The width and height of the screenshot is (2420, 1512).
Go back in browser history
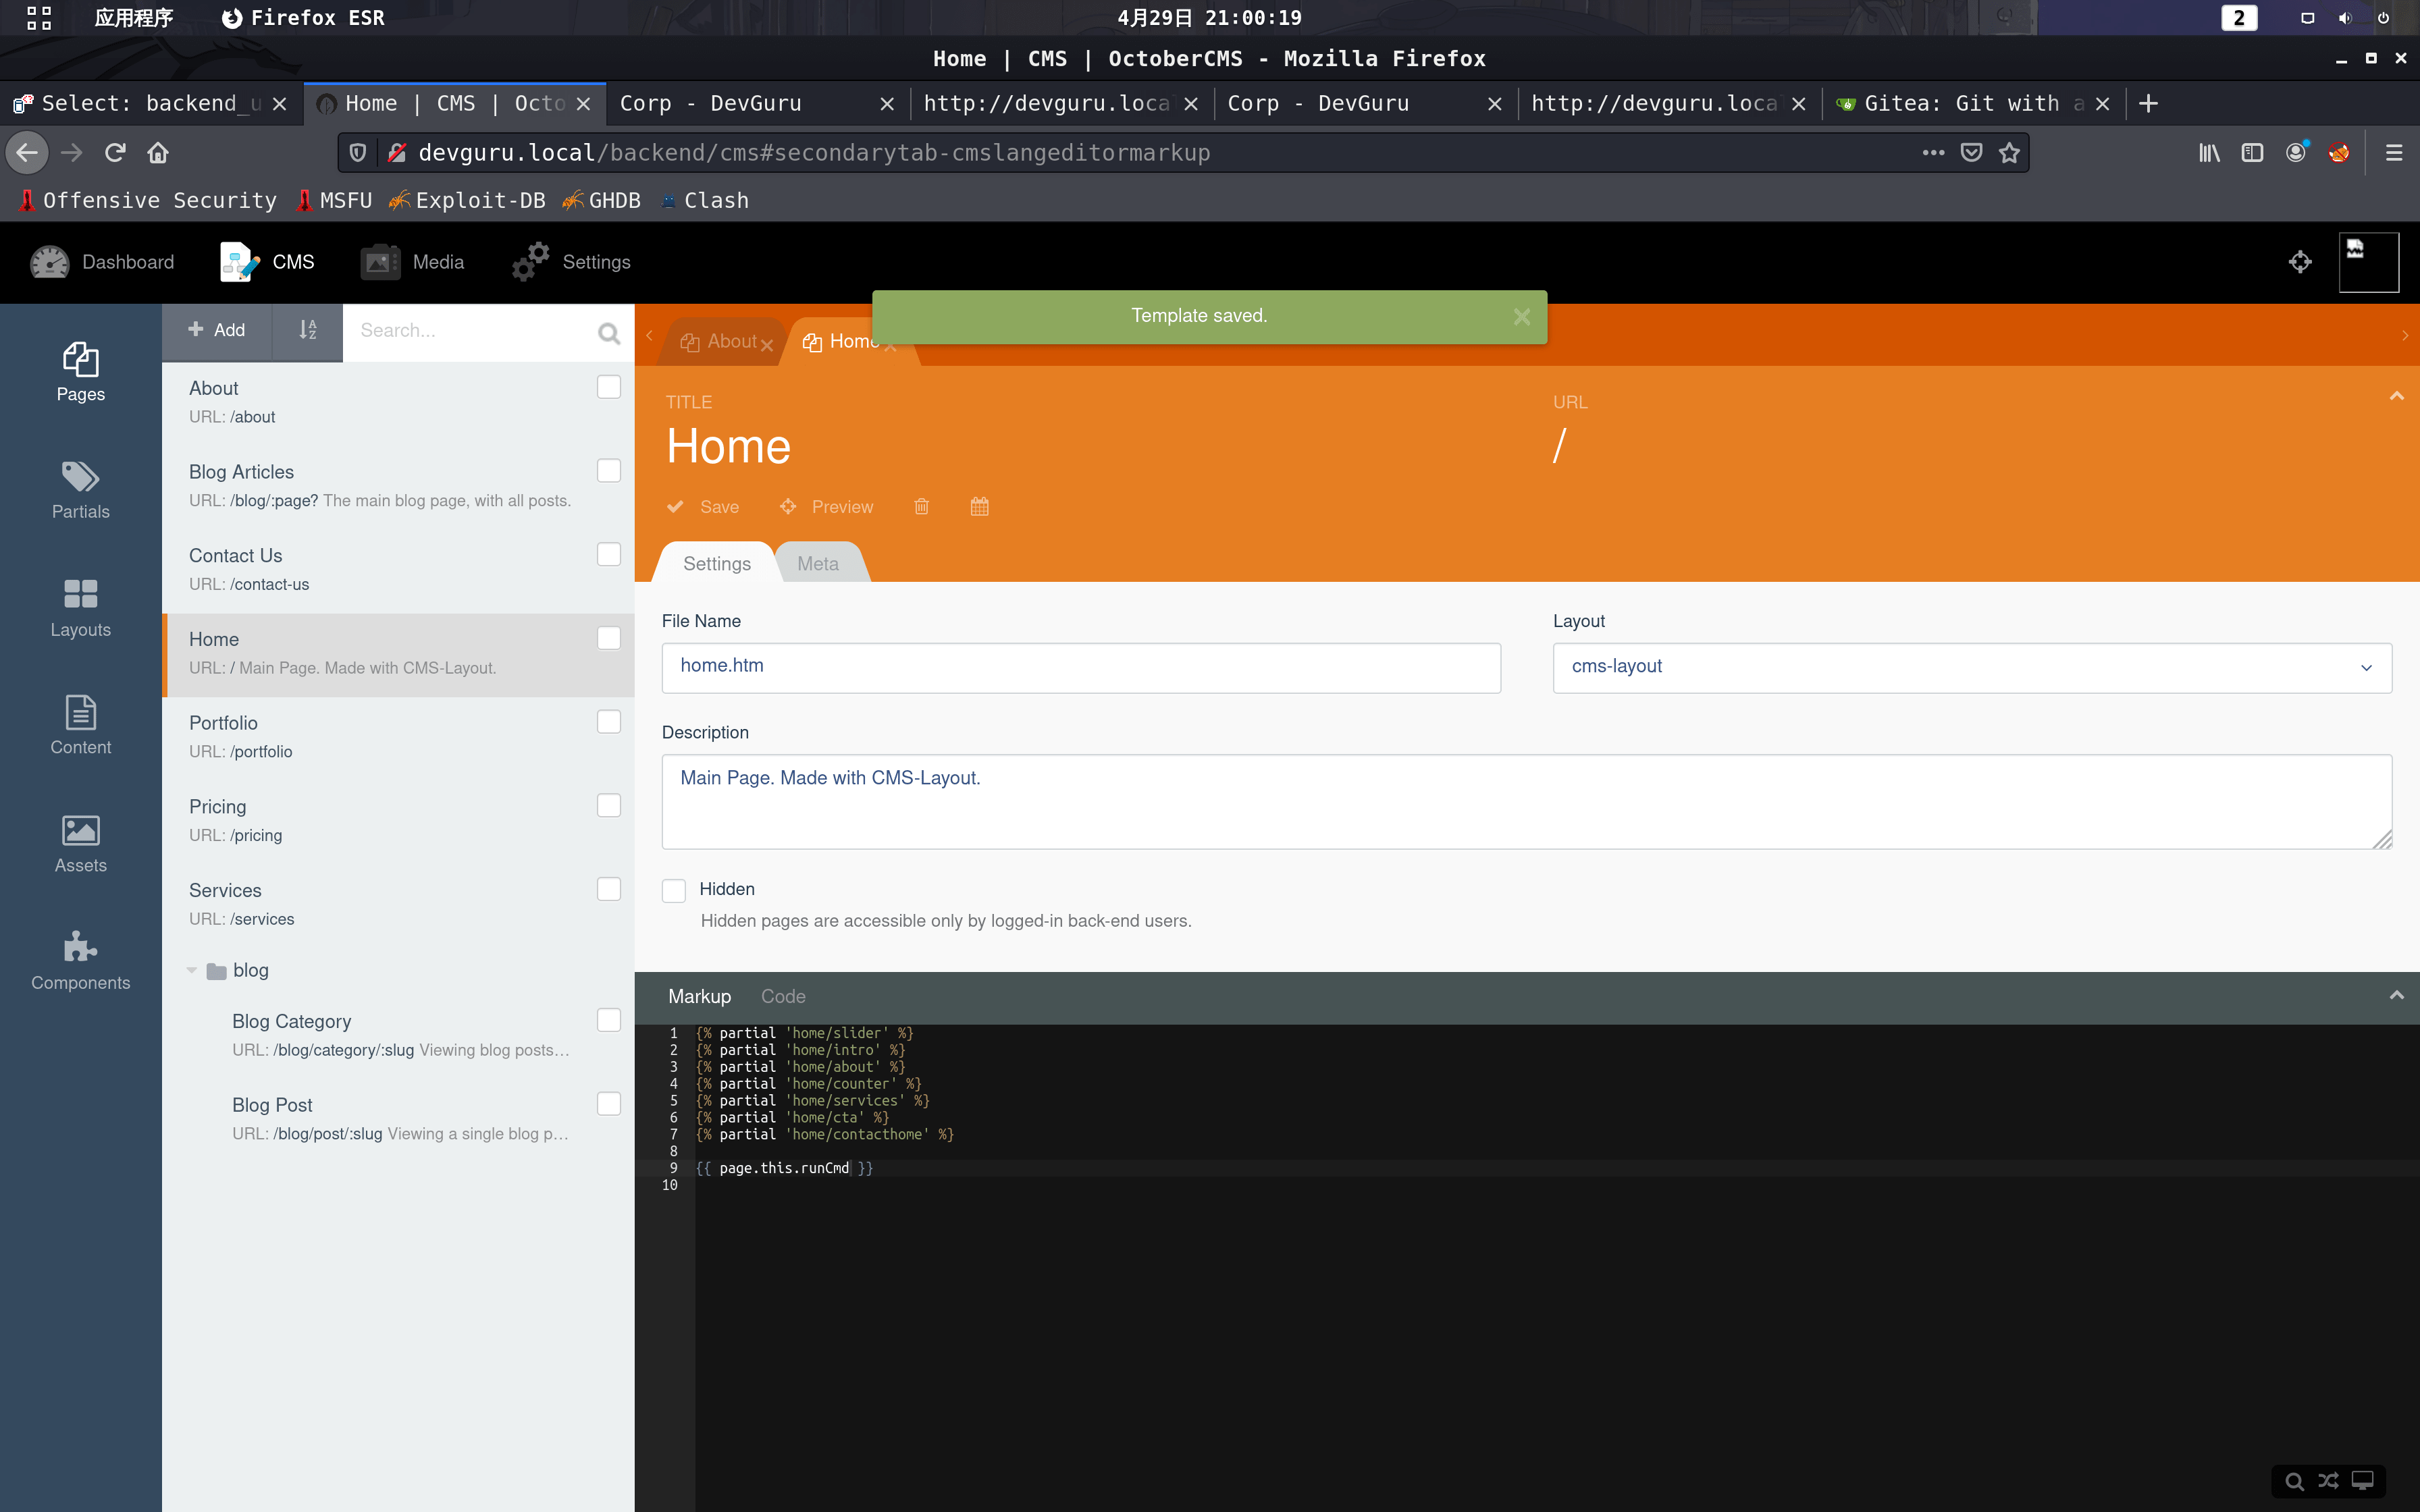[27, 153]
